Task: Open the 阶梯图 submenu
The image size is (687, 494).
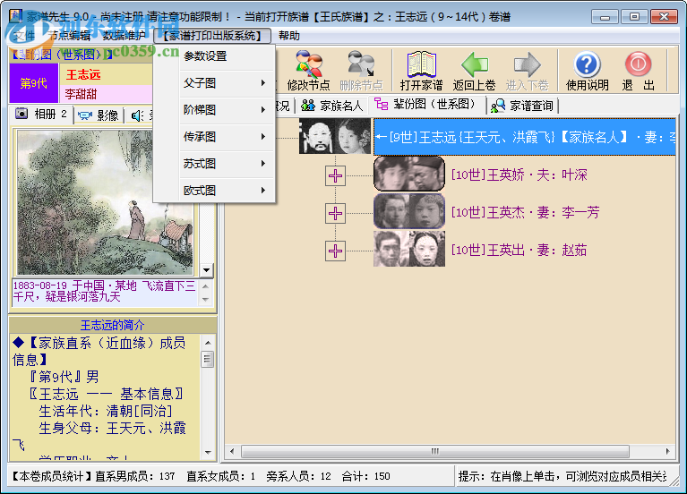Action: (x=214, y=110)
